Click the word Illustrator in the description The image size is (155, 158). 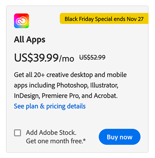(x=104, y=85)
